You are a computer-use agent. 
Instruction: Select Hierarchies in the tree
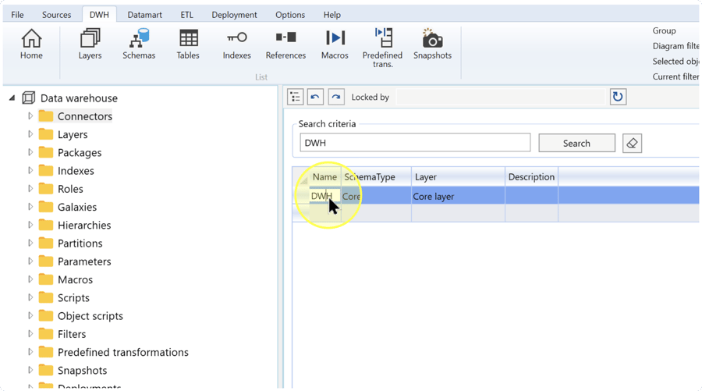coord(84,226)
